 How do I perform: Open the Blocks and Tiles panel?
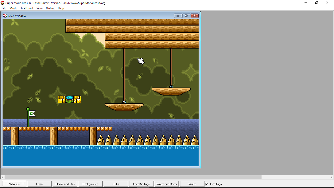pos(65,184)
